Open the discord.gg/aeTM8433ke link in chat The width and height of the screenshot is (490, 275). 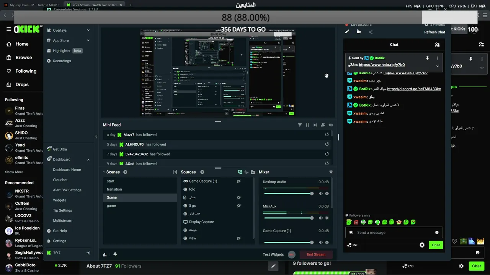(x=414, y=89)
